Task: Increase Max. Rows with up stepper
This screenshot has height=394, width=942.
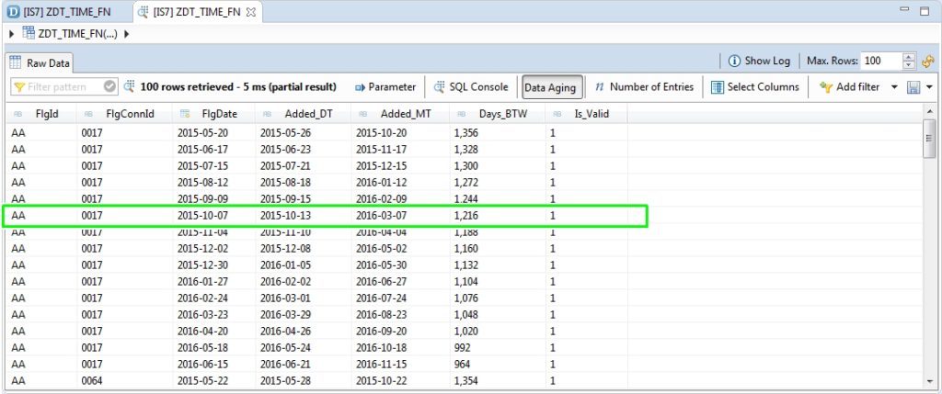Action: click(908, 57)
